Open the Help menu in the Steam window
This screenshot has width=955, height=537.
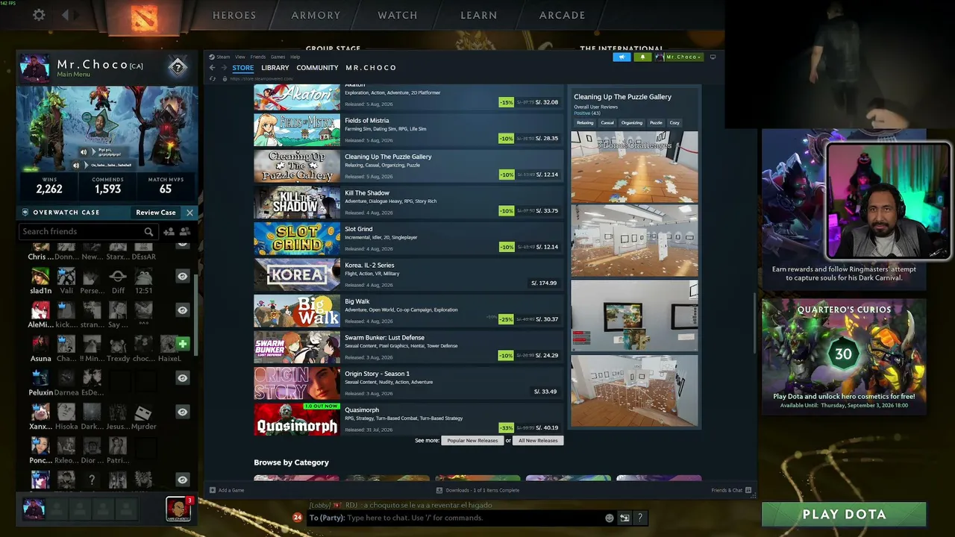[x=295, y=57]
